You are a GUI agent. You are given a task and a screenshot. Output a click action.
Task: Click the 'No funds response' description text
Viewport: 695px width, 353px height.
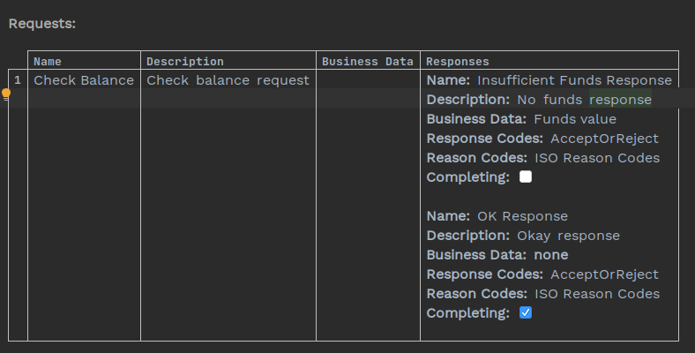click(584, 100)
